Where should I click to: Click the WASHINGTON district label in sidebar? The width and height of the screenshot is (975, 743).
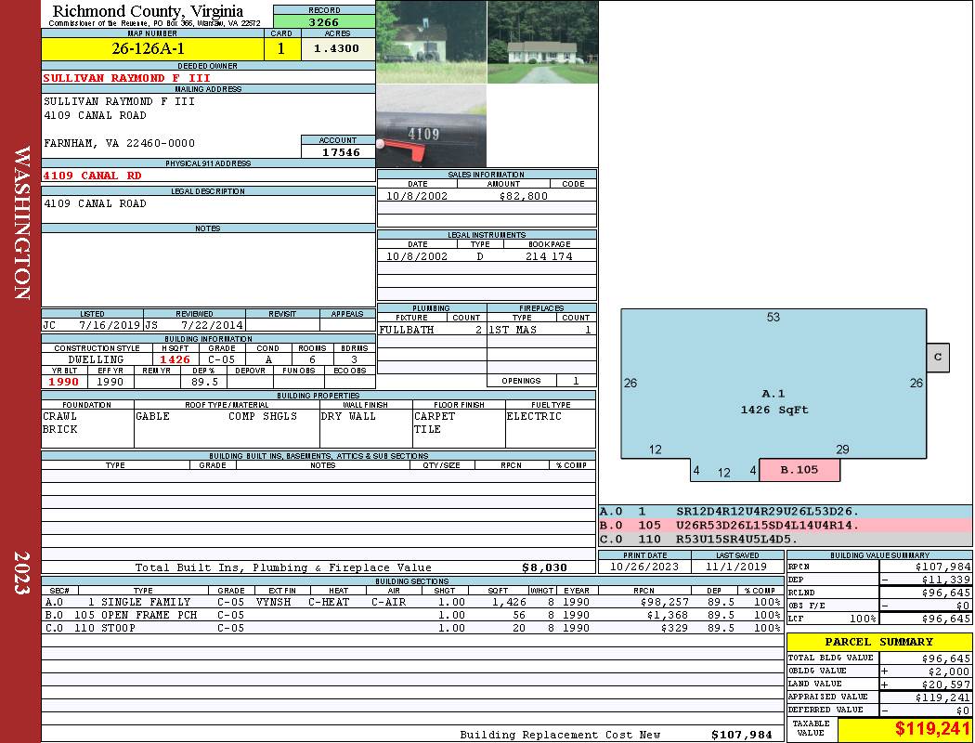[x=21, y=223]
